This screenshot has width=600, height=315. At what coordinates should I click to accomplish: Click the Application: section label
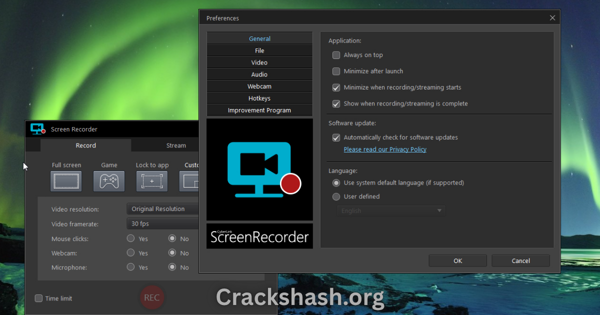point(345,41)
